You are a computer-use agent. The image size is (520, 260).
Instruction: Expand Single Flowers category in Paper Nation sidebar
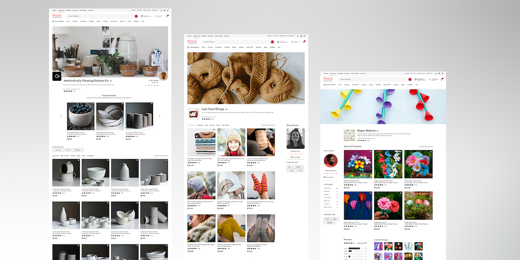330,207
